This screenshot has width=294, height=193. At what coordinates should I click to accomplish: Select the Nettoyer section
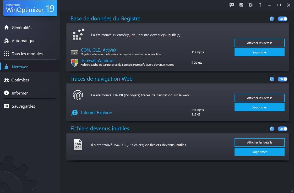20,67
